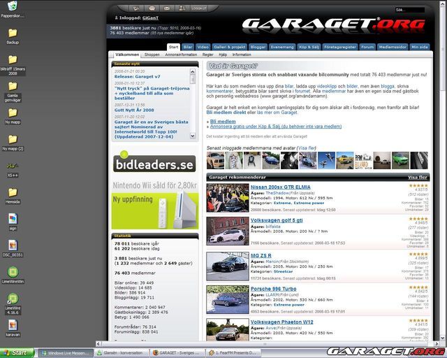
Task: Open the Volkswagen golf 5 gti link
Action: (277, 220)
